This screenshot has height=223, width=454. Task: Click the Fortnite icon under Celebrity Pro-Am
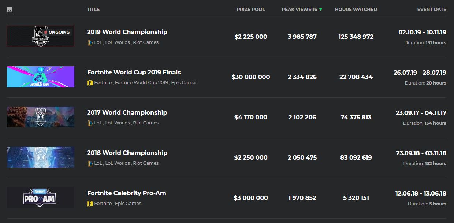[90, 204]
